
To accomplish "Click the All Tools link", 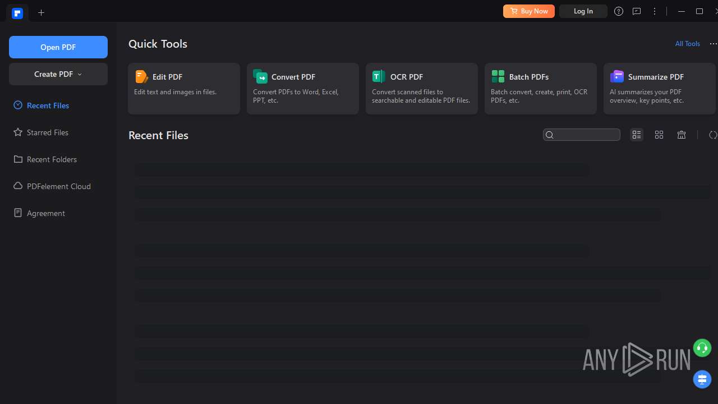I will point(688,44).
